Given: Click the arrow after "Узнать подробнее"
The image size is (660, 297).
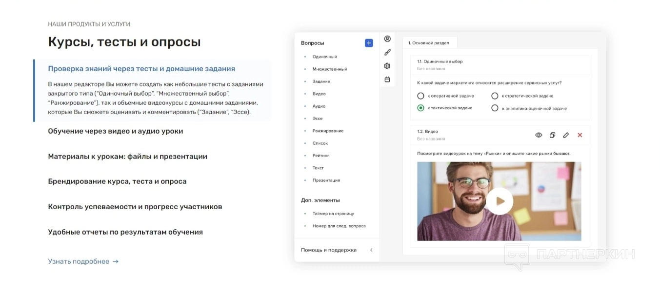Looking at the screenshot, I should (x=116, y=261).
